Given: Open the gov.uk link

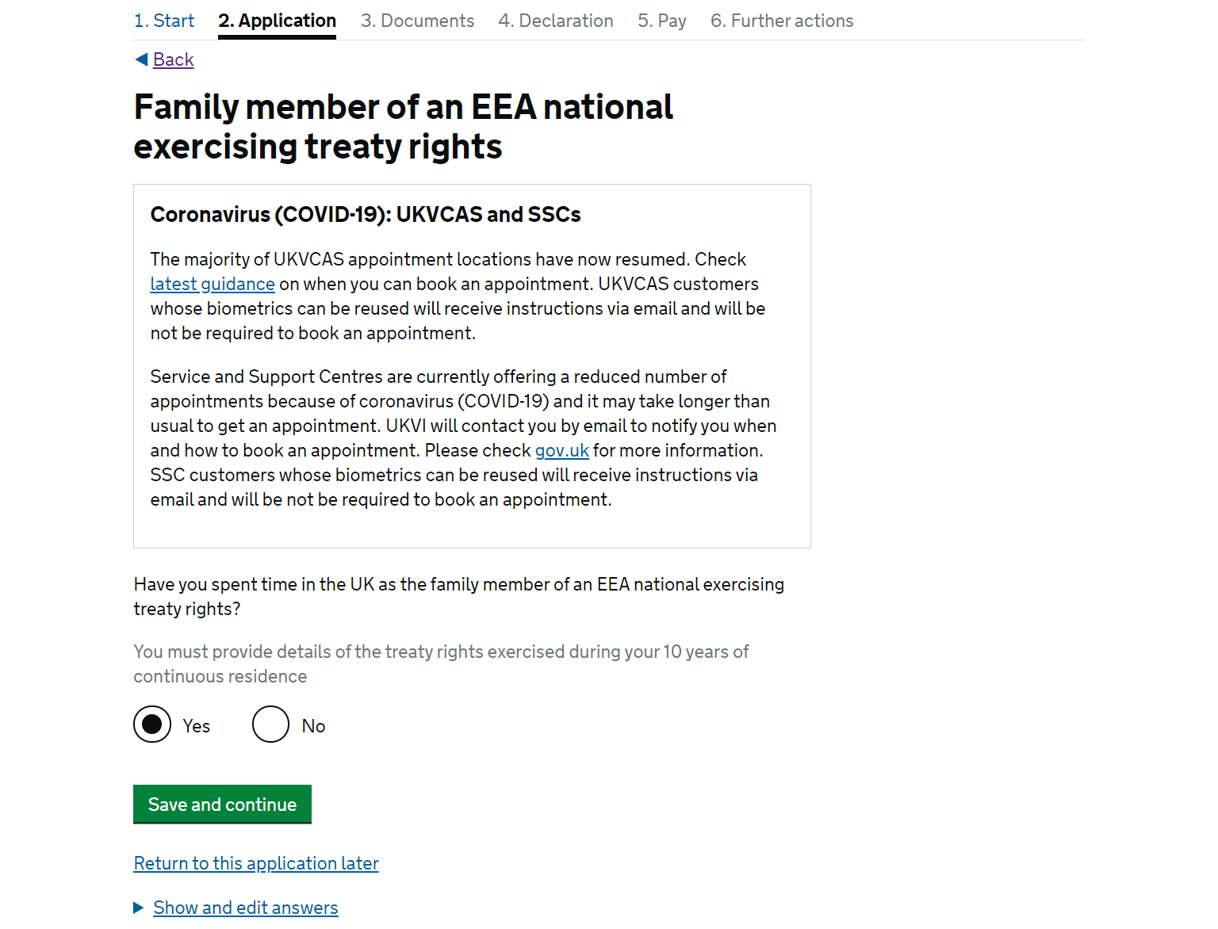Looking at the screenshot, I should tap(562, 450).
